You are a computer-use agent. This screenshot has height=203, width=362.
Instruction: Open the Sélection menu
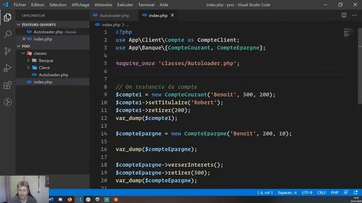58,5
